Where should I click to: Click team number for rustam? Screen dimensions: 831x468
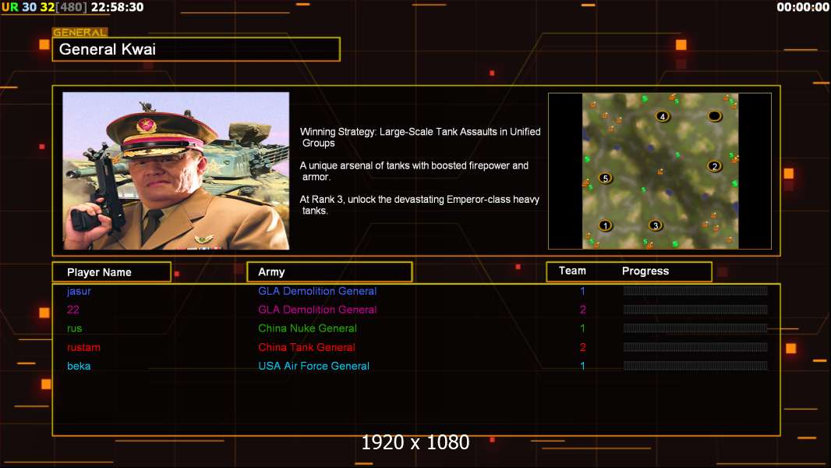click(582, 348)
